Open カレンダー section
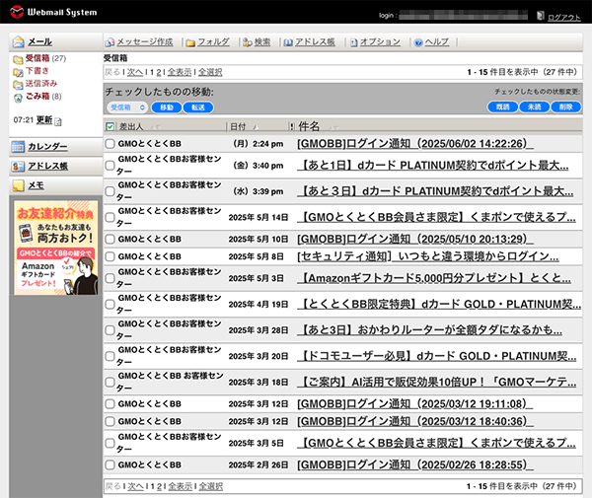The height and width of the screenshot is (498, 592). click(47, 146)
